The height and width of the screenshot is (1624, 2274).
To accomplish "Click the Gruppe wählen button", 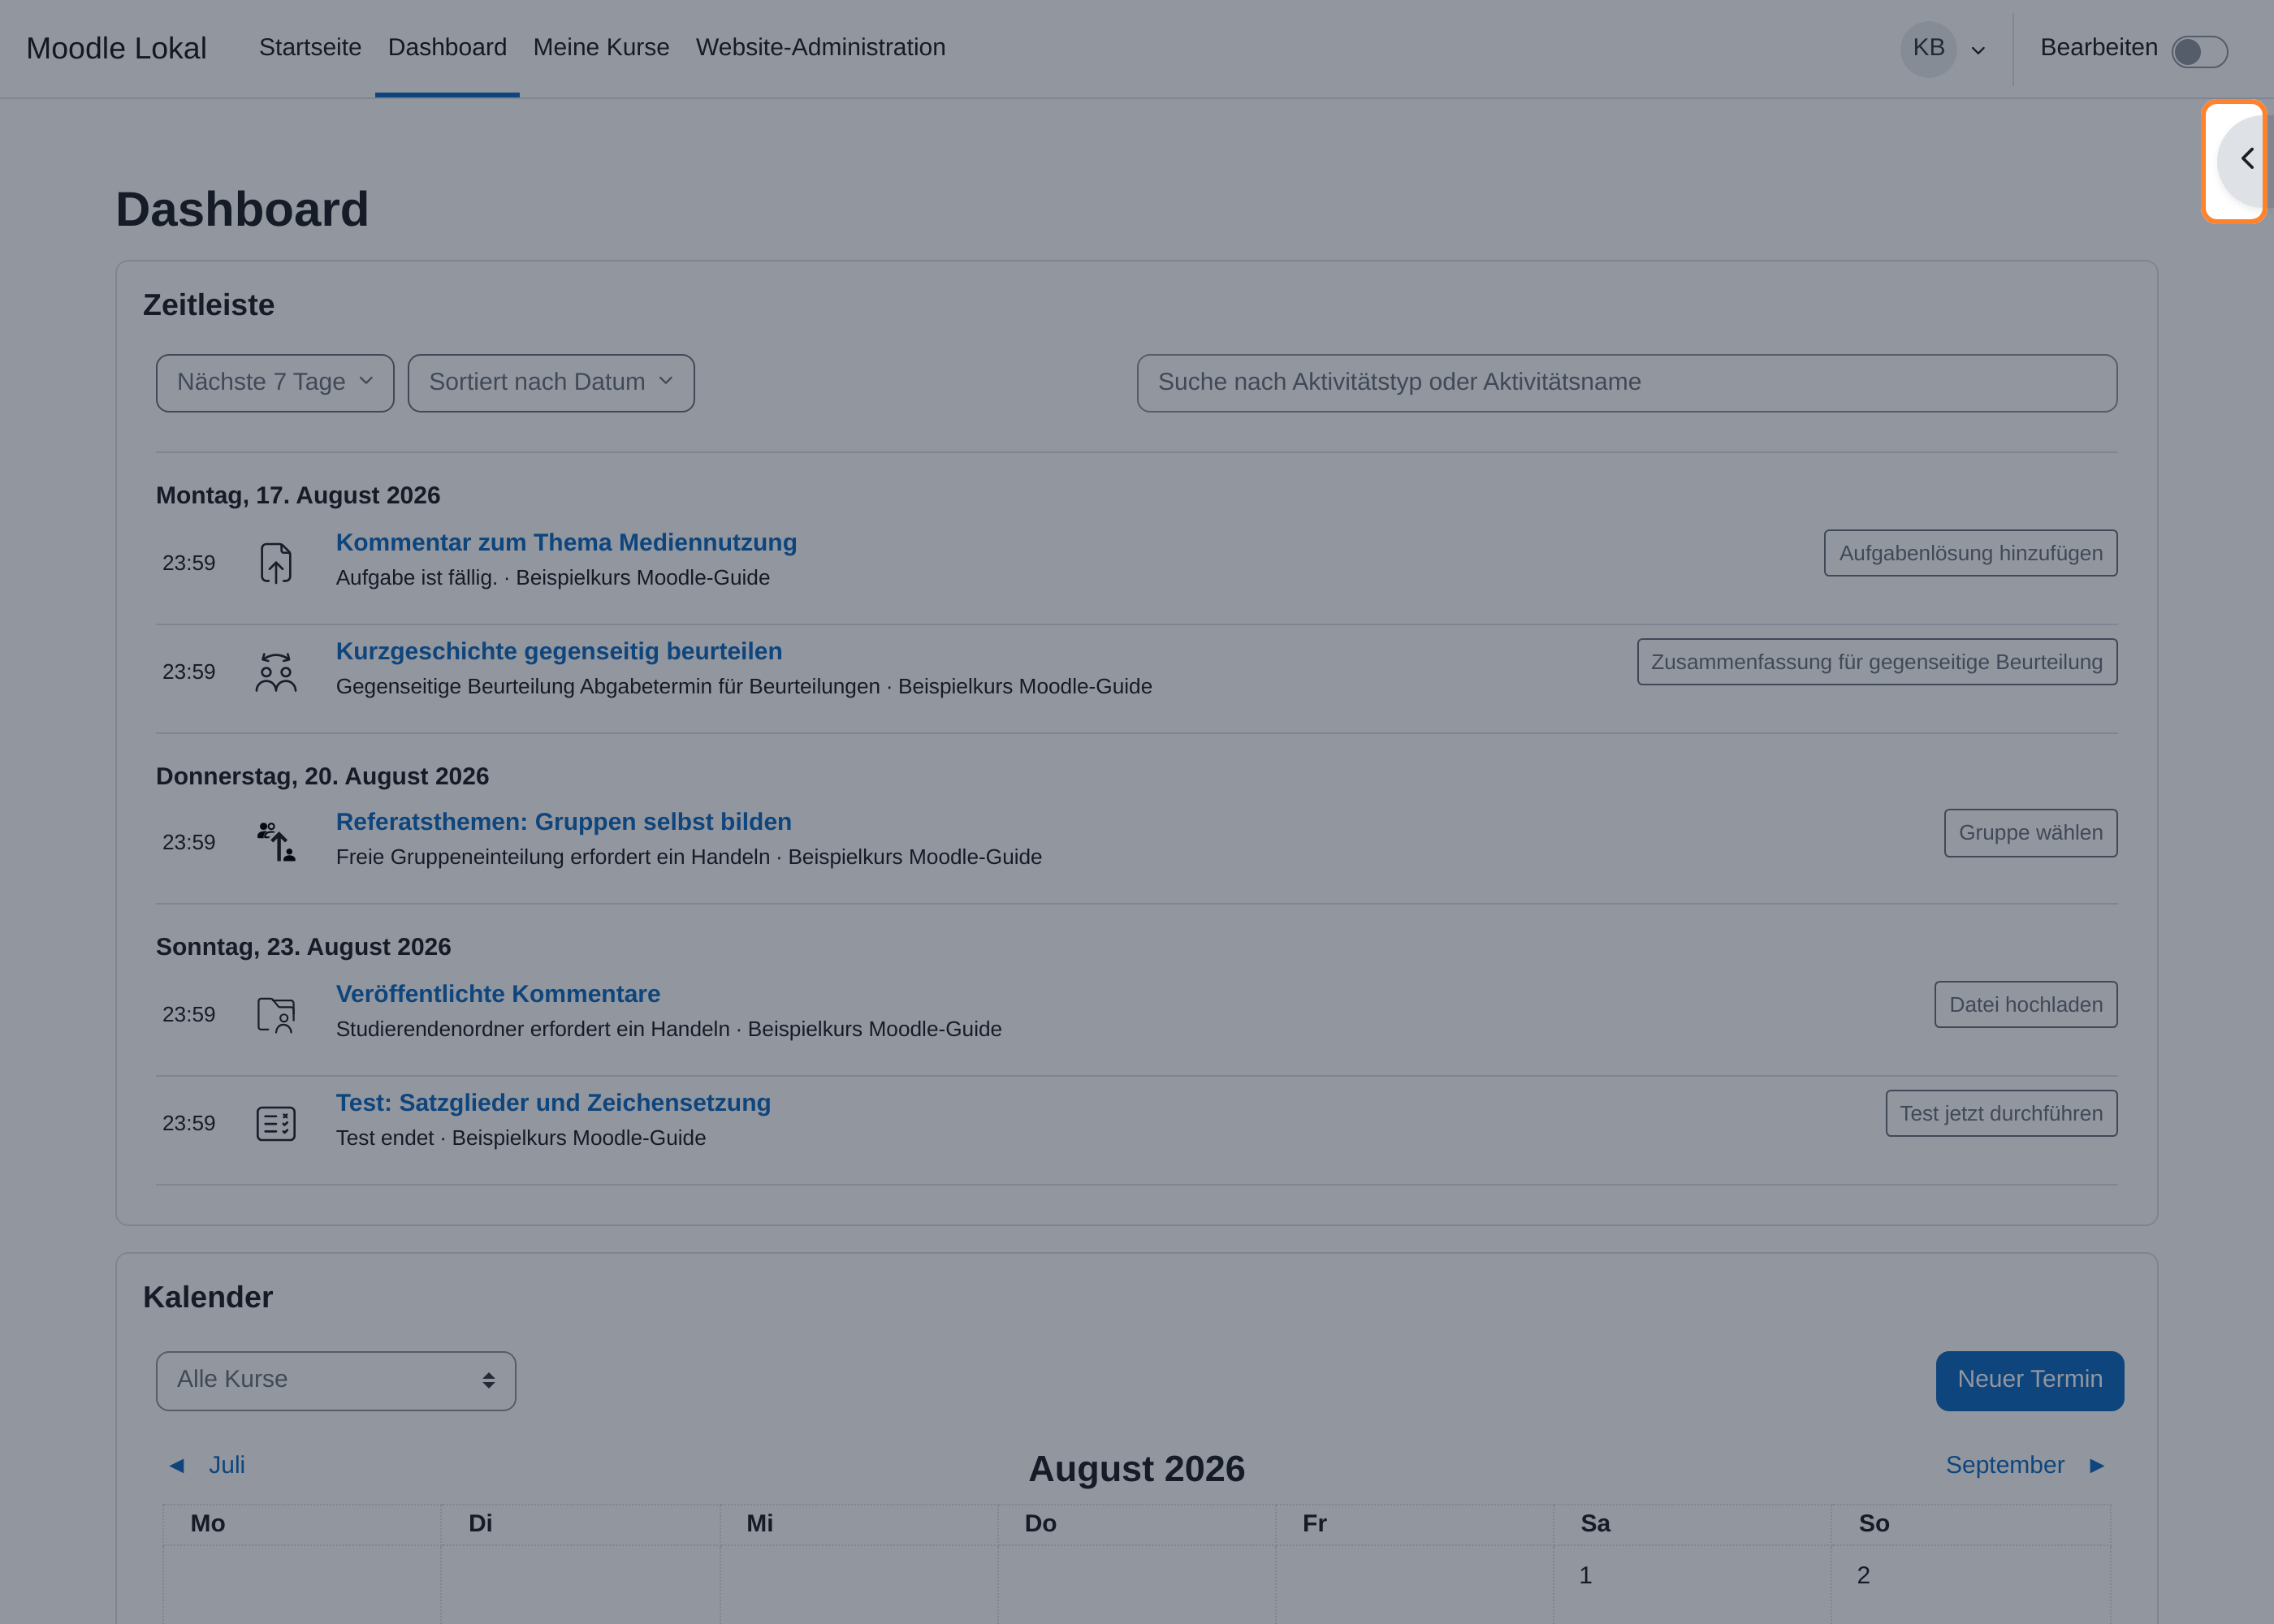I will coord(2030,833).
